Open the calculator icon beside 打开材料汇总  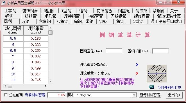coord(151,87)
